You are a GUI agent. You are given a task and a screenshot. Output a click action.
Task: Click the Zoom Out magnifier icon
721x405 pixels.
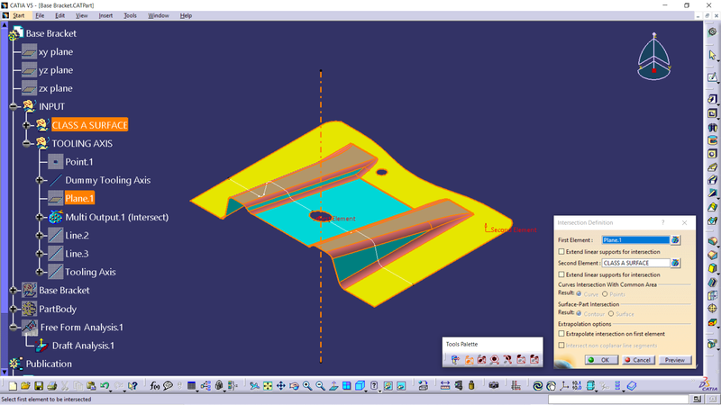(321, 386)
